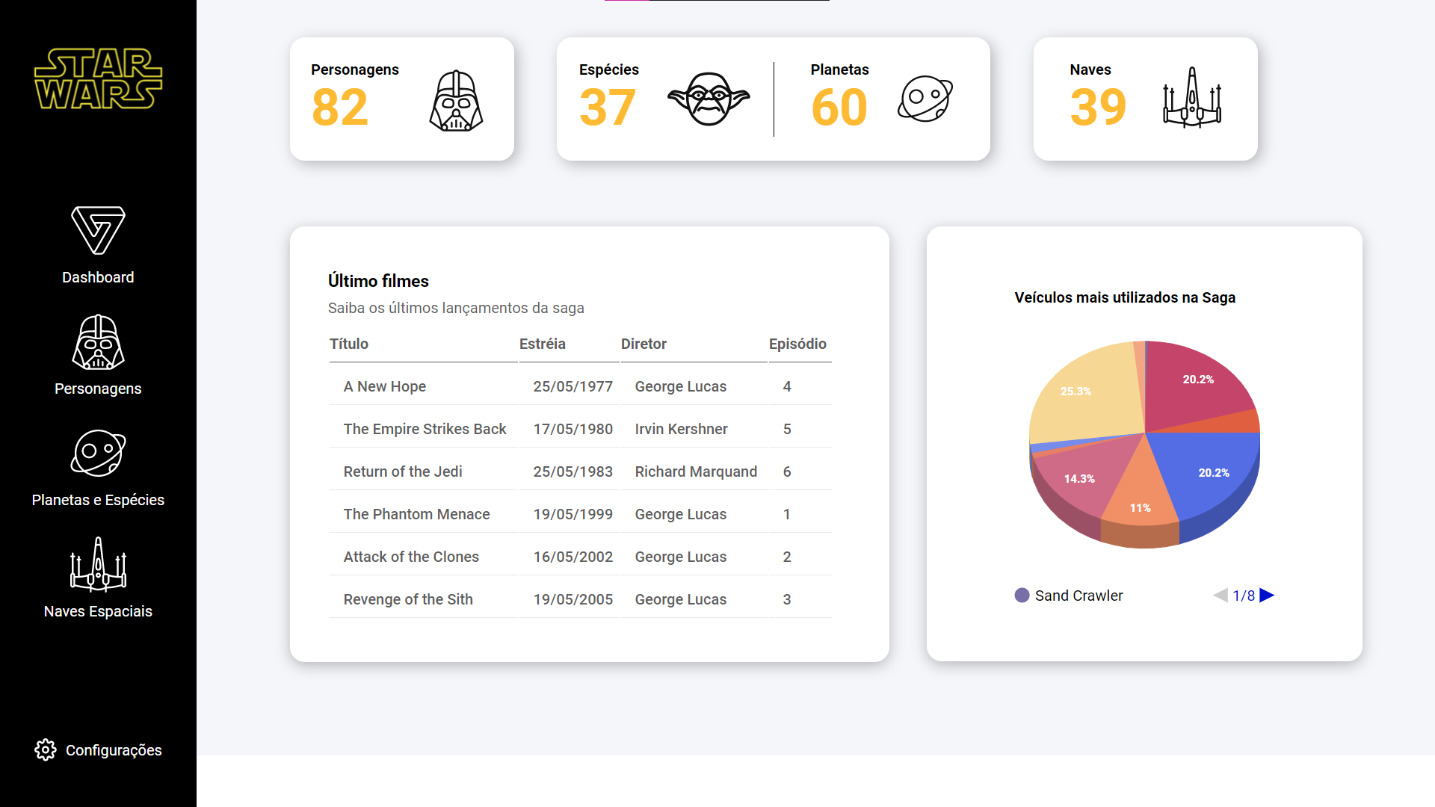Click the date 16/05/2002
1435x807 pixels.
click(573, 557)
